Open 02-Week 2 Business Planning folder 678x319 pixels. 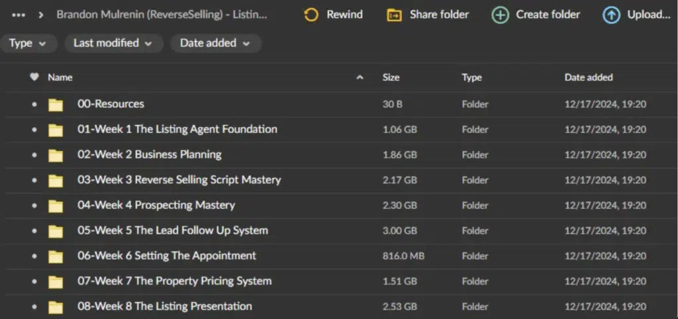149,154
